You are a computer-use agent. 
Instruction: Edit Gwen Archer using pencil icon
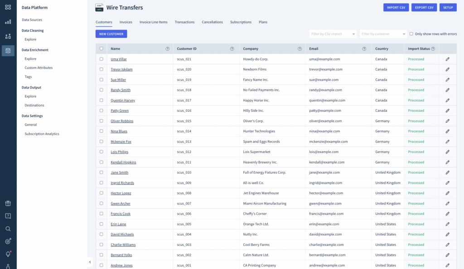[x=447, y=203]
